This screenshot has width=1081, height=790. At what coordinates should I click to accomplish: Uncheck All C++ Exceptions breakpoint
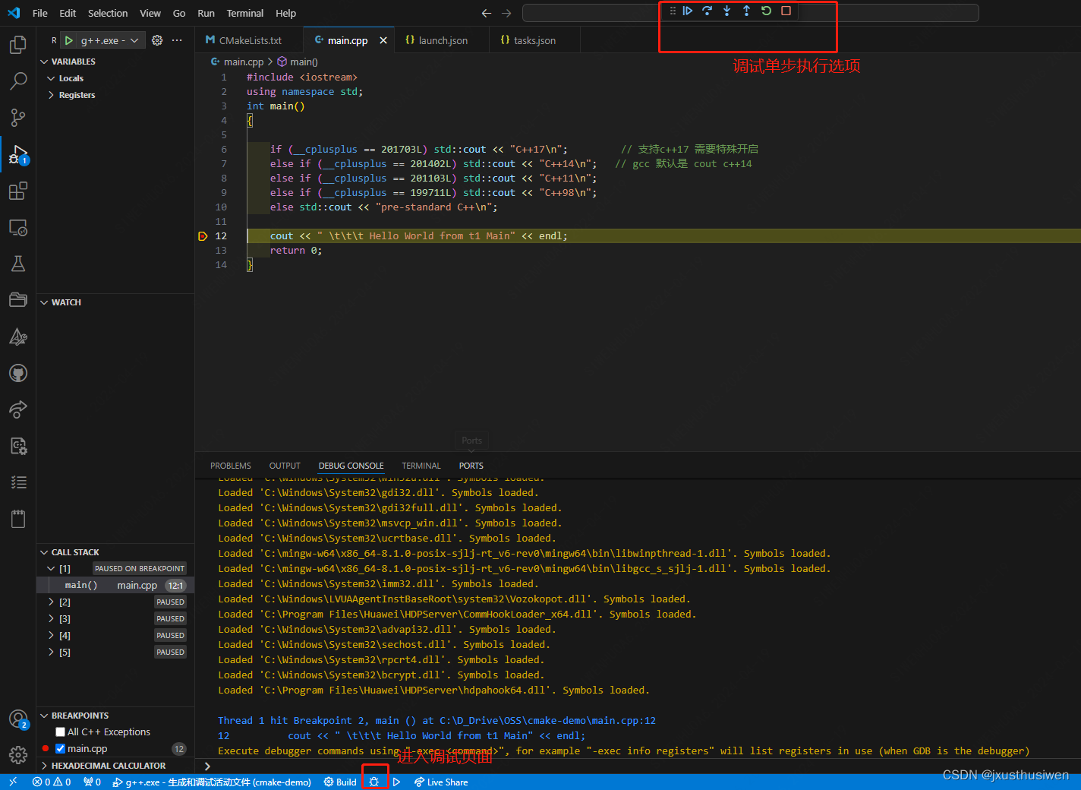59,732
